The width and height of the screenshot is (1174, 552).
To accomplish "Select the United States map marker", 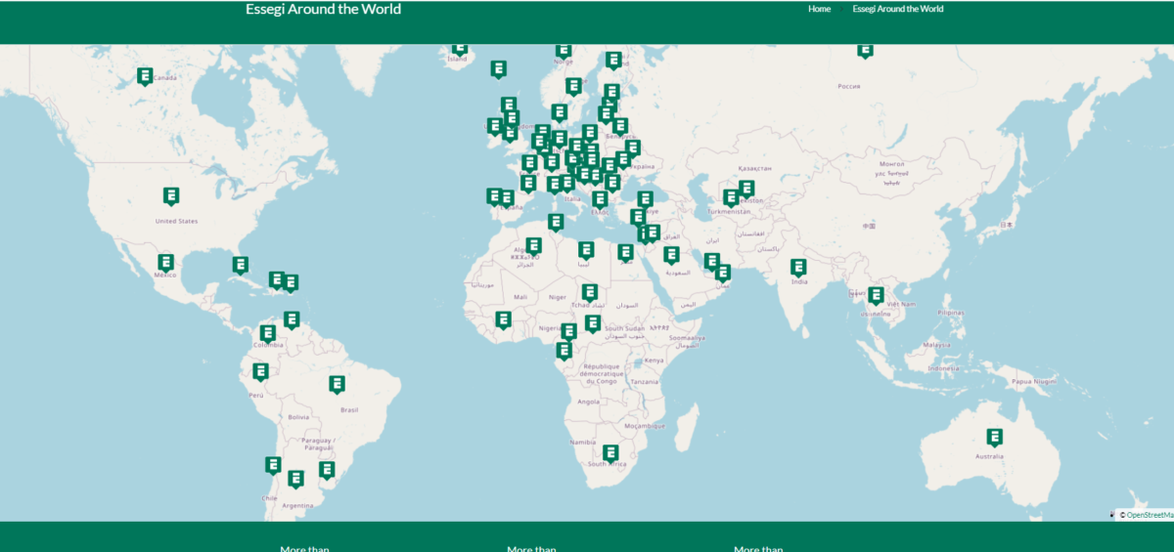I will pos(171,196).
